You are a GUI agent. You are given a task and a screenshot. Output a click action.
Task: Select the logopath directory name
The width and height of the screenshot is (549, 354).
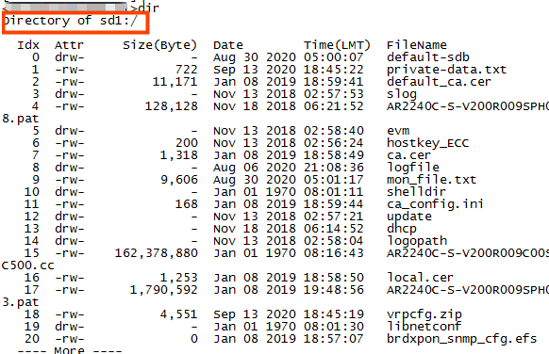click(417, 241)
